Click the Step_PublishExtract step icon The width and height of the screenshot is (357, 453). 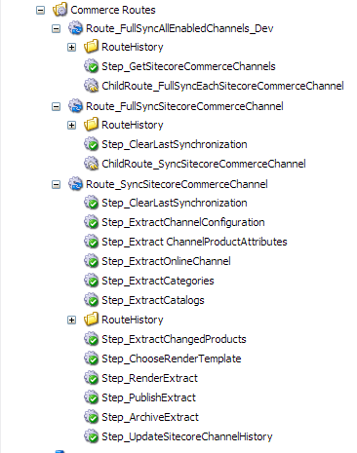[x=91, y=397]
